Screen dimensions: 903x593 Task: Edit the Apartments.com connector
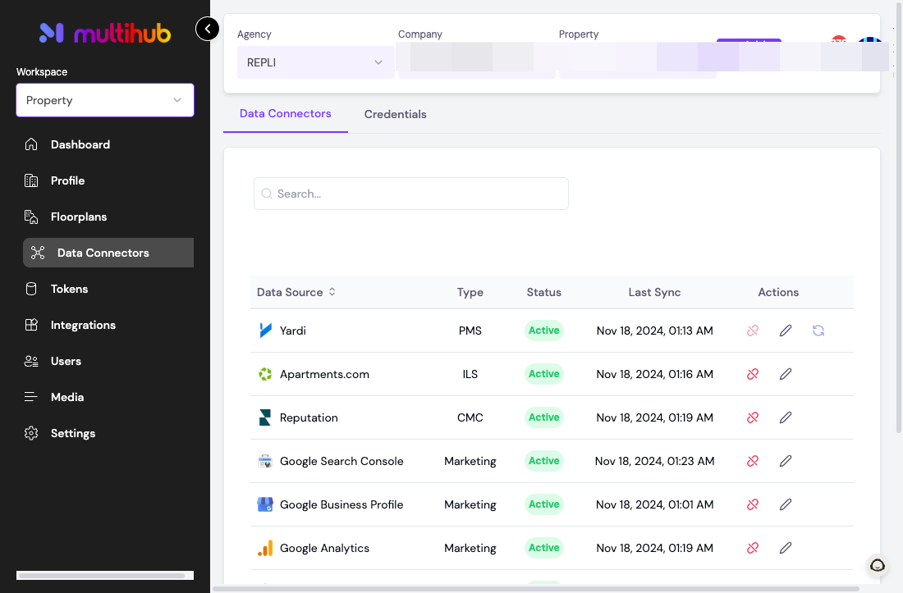[x=786, y=374]
